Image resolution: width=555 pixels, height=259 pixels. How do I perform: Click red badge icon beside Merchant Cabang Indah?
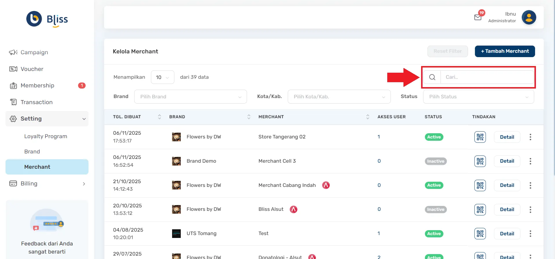pyautogui.click(x=326, y=185)
